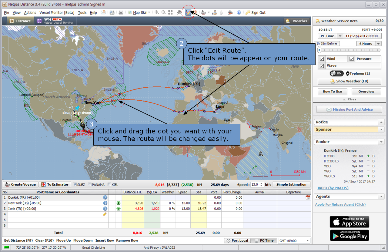388x252 pixels.
Task: Click the App Store badge
Action: [350, 222]
